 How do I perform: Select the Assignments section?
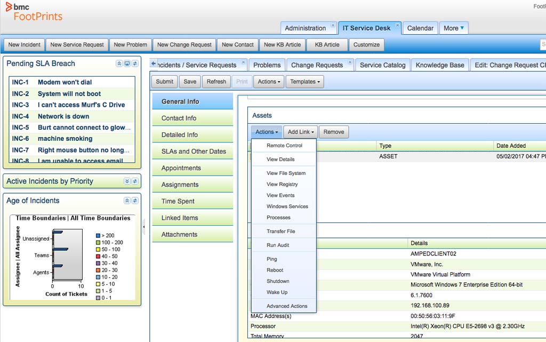coord(192,185)
